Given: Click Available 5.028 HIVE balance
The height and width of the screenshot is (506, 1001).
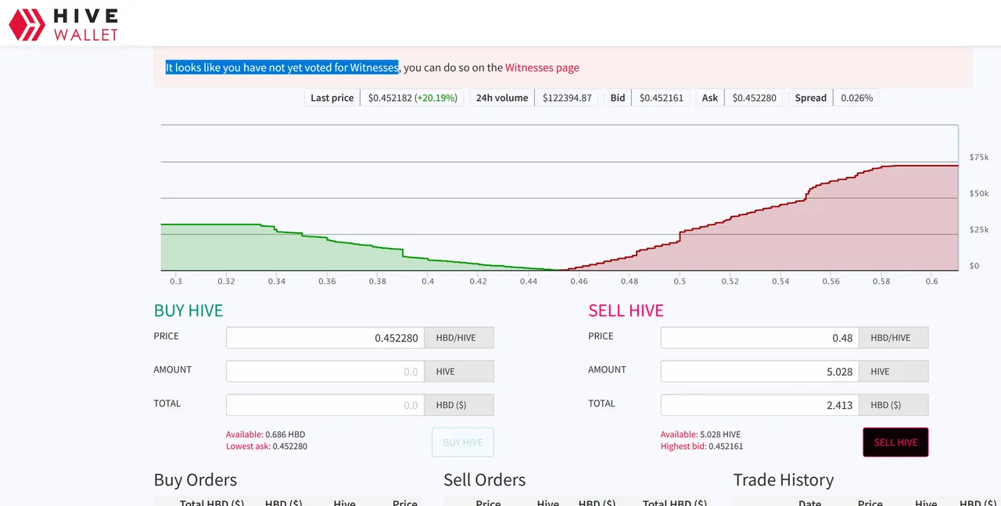Looking at the screenshot, I should [701, 434].
